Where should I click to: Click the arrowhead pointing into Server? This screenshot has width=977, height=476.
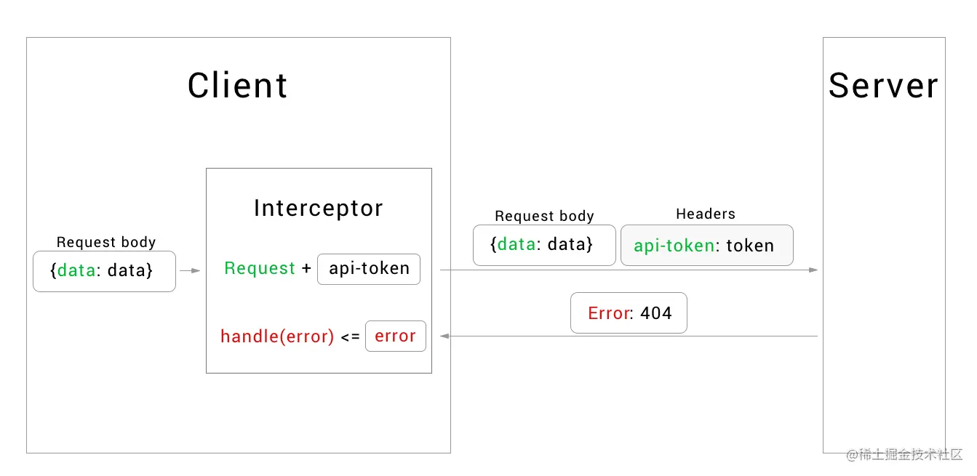click(x=813, y=270)
